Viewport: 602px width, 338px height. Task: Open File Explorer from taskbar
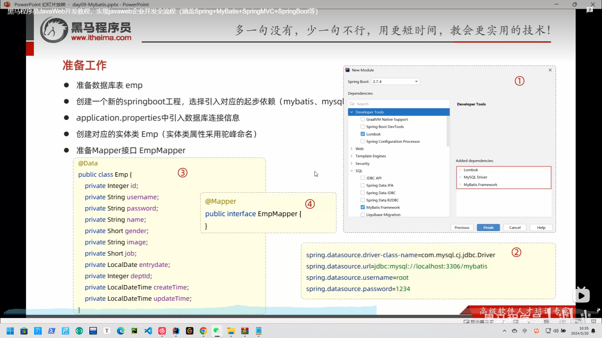coord(231,331)
